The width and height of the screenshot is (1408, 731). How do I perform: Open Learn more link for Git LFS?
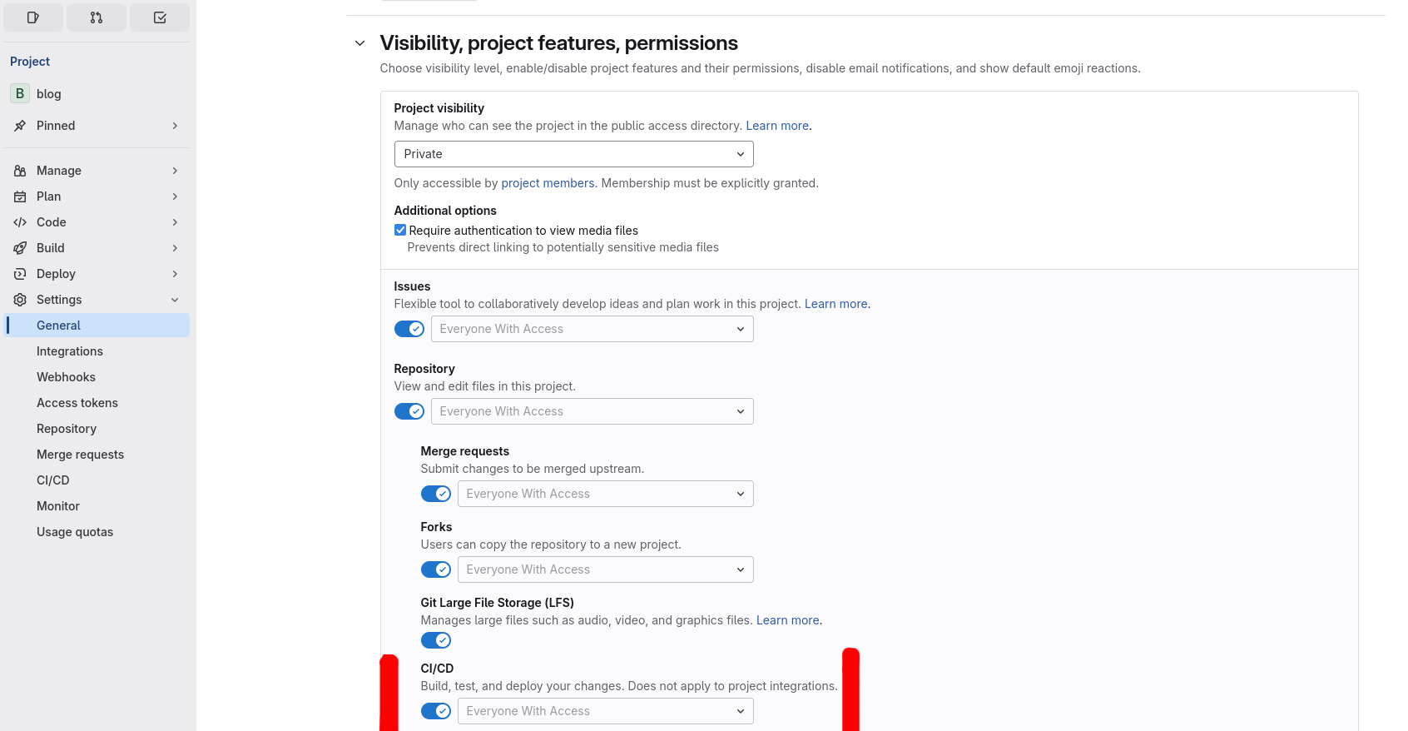(787, 620)
